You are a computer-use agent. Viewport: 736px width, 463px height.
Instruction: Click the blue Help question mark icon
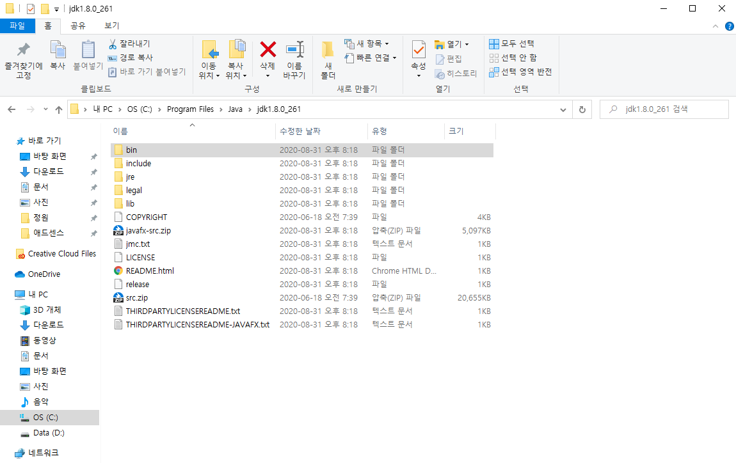click(x=730, y=26)
